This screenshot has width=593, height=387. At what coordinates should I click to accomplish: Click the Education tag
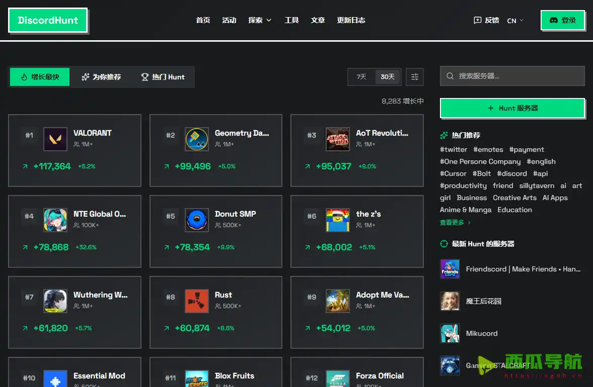(514, 210)
